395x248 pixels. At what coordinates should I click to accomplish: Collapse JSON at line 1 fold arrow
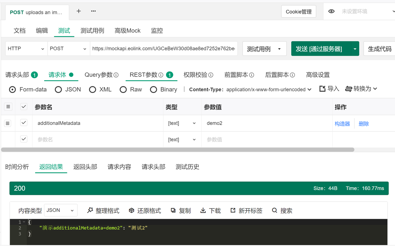click(x=24, y=222)
